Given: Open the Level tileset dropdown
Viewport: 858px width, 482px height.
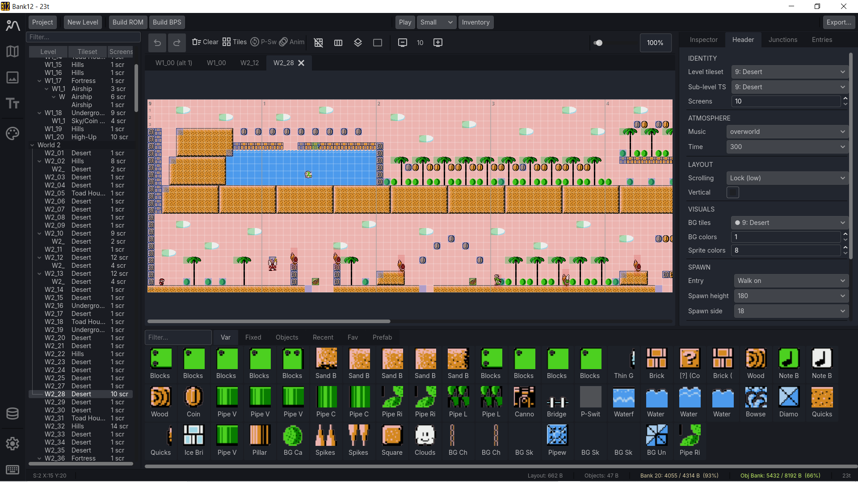Looking at the screenshot, I should 790,72.
